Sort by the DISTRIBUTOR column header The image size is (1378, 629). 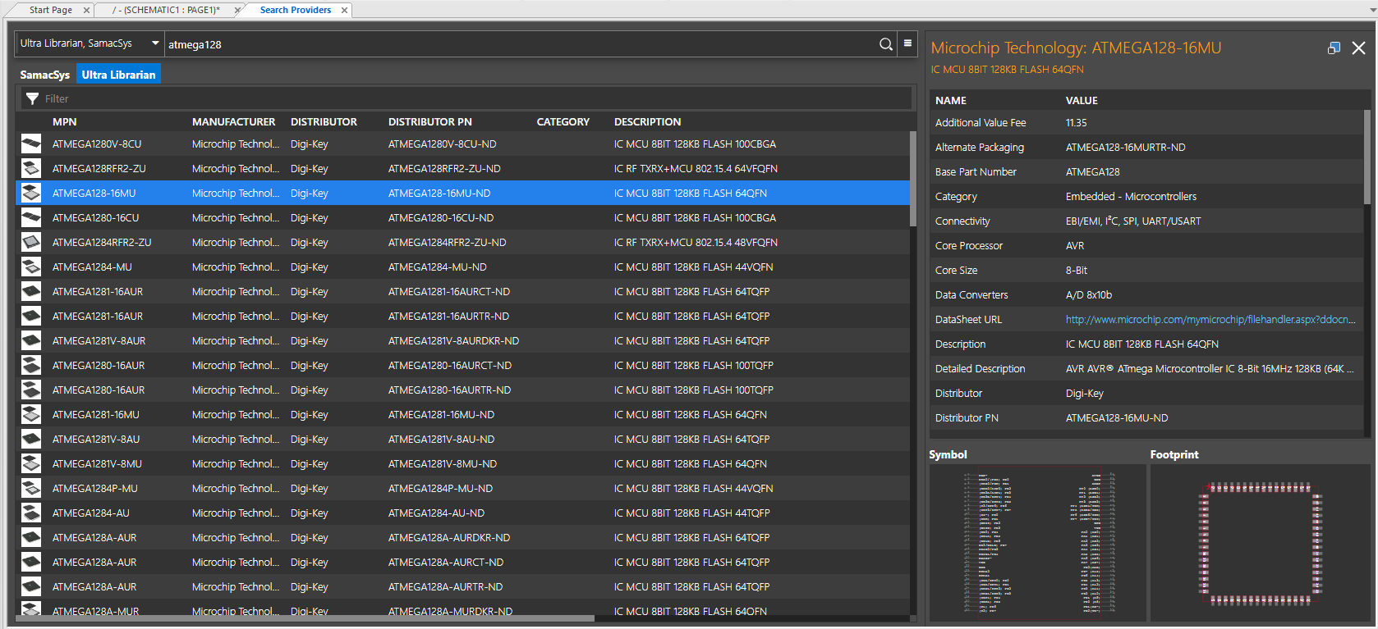[324, 121]
